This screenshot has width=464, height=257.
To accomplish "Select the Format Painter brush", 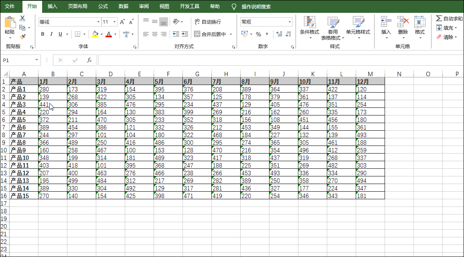I will click(x=22, y=36).
